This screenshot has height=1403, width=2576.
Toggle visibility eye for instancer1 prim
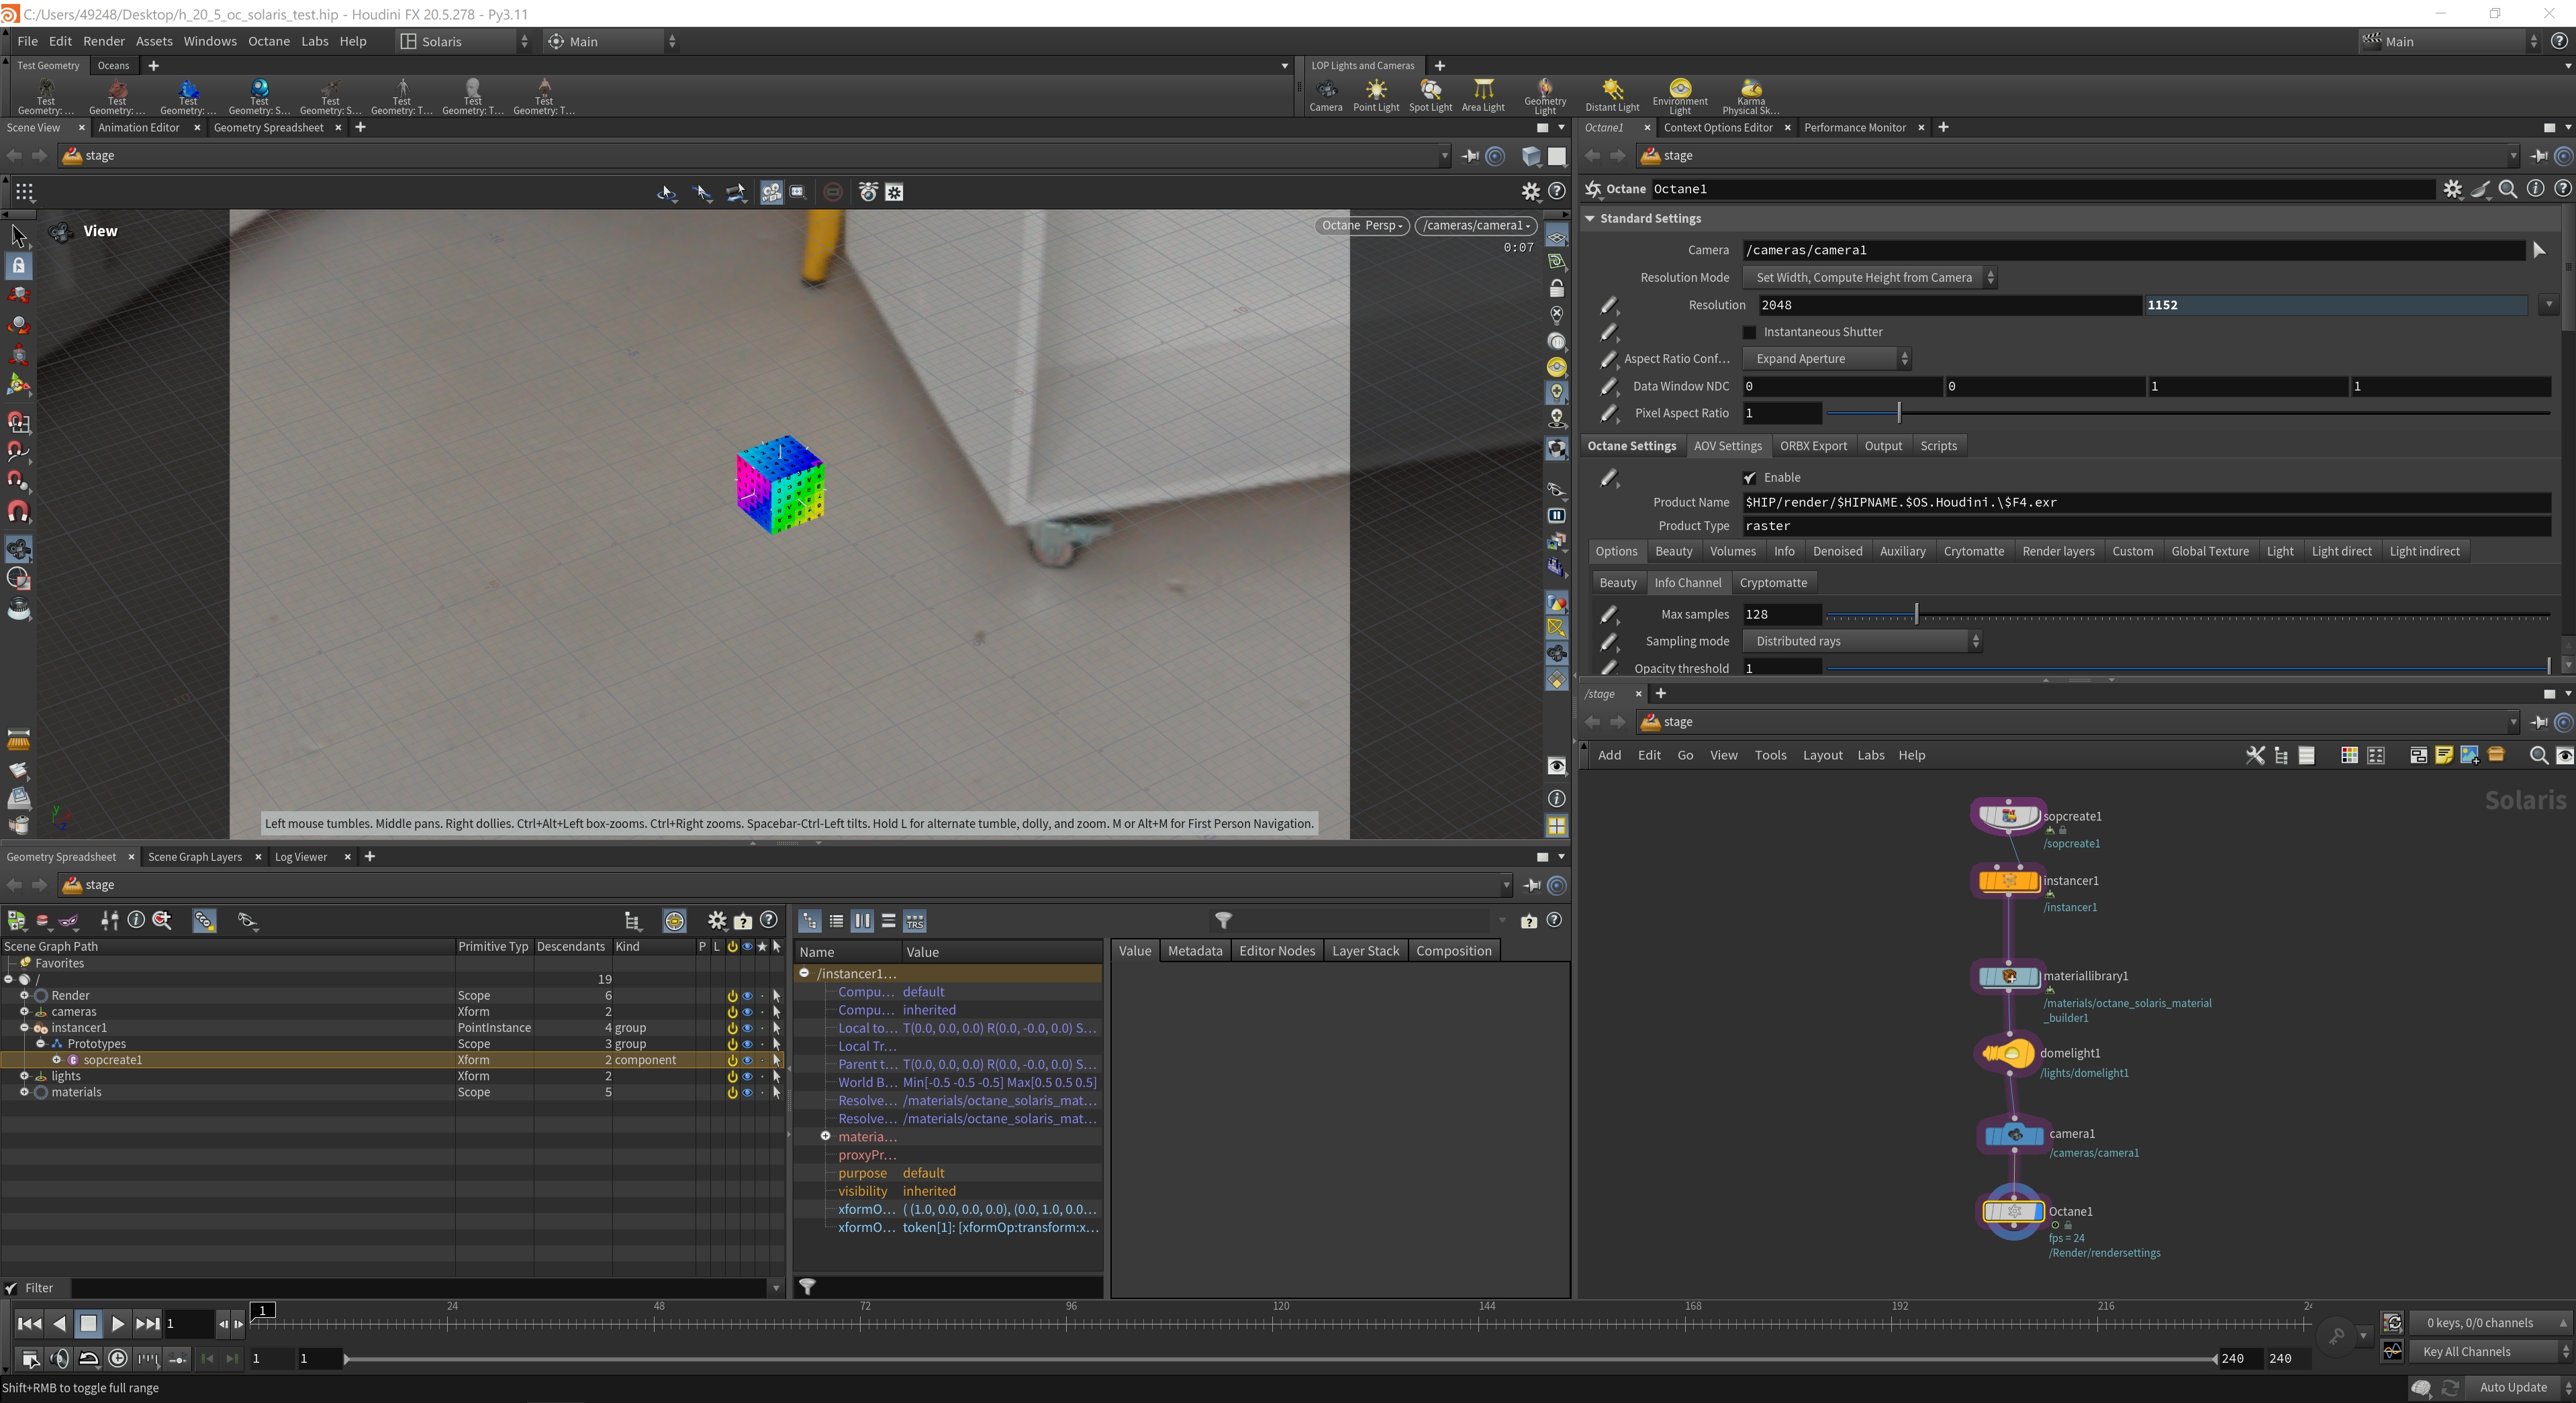(747, 1029)
